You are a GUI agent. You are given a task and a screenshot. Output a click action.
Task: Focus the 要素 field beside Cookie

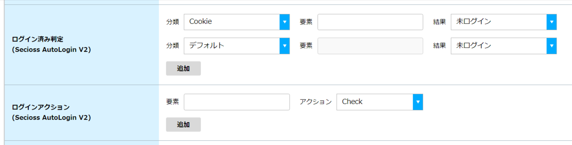coord(370,22)
